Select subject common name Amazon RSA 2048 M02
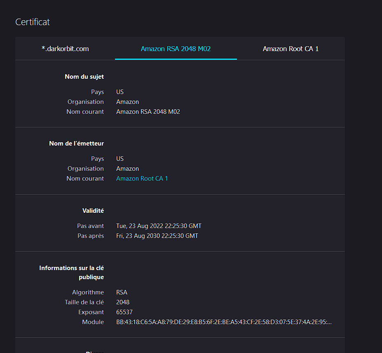 (x=148, y=112)
